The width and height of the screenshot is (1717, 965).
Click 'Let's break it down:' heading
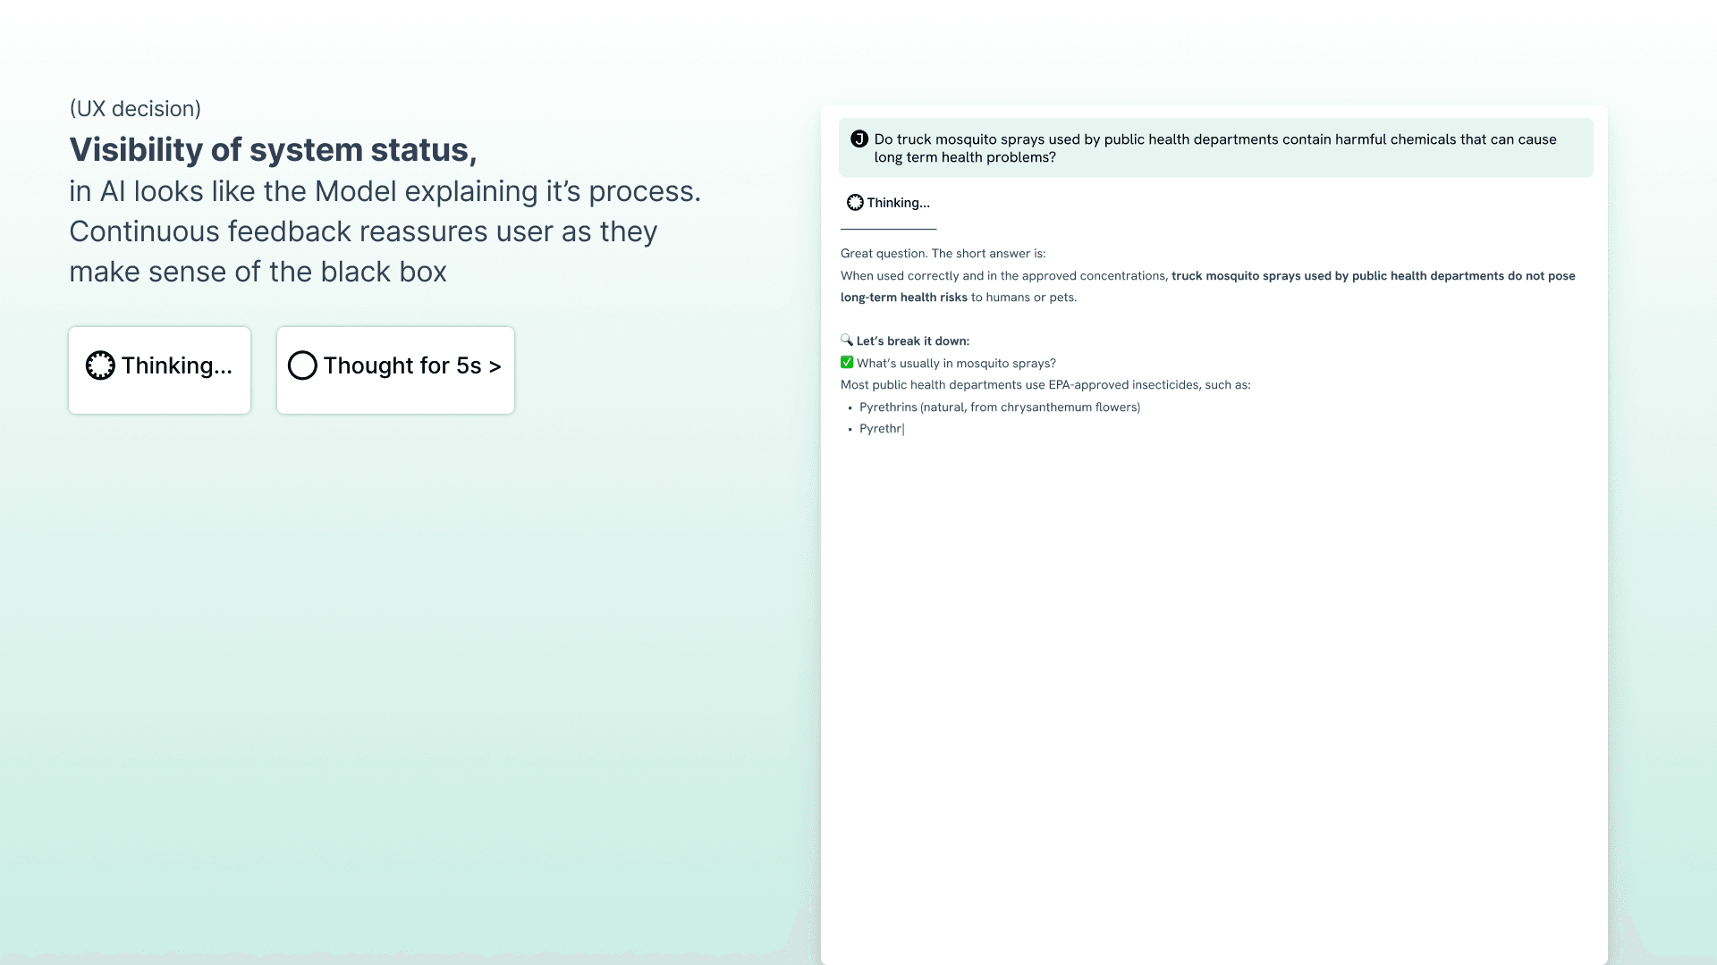pyautogui.click(x=913, y=341)
